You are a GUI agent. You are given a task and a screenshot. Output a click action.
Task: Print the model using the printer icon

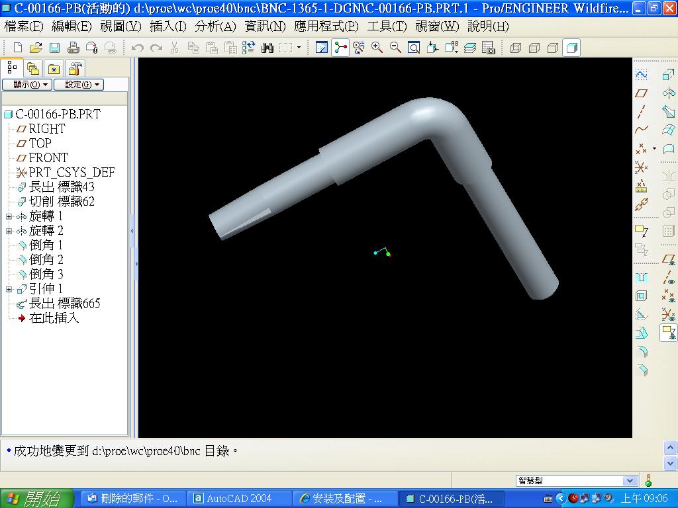tap(73, 48)
